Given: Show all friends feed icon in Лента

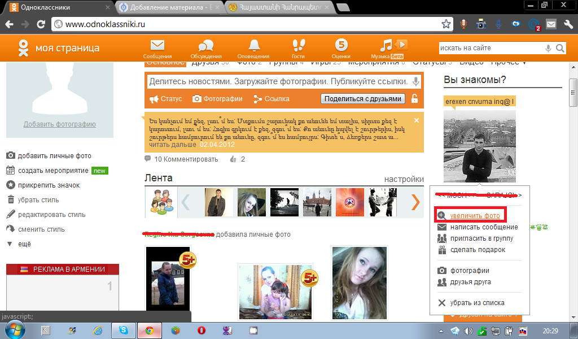Looking at the screenshot, I should point(161,202).
